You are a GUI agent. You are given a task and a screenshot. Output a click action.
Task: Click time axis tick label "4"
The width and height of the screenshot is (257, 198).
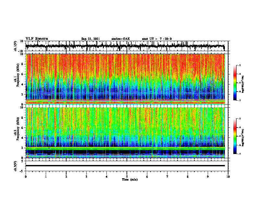[107, 177]
